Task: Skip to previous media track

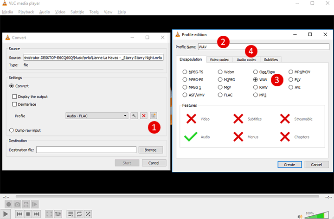Action: click(x=19, y=214)
